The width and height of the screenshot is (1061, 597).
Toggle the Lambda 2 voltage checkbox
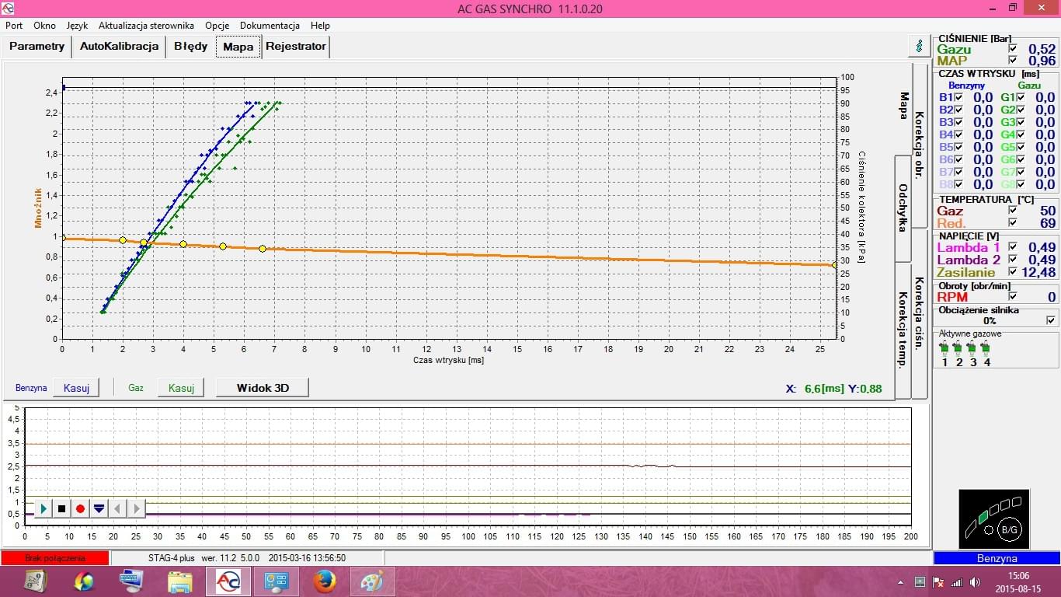point(1012,260)
